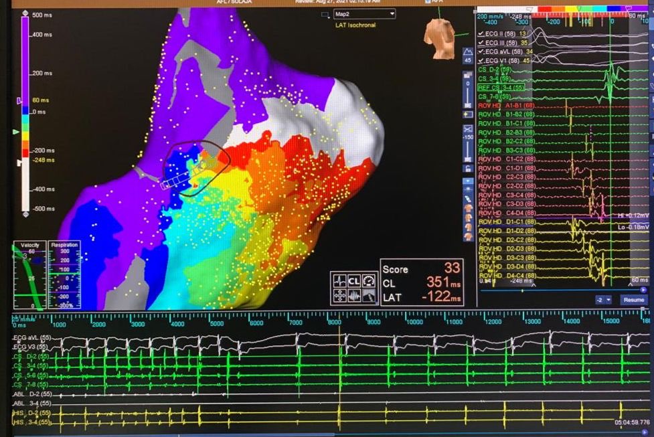Click the Respiration meter panel
This screenshot has height=437, width=654.
tap(64, 275)
